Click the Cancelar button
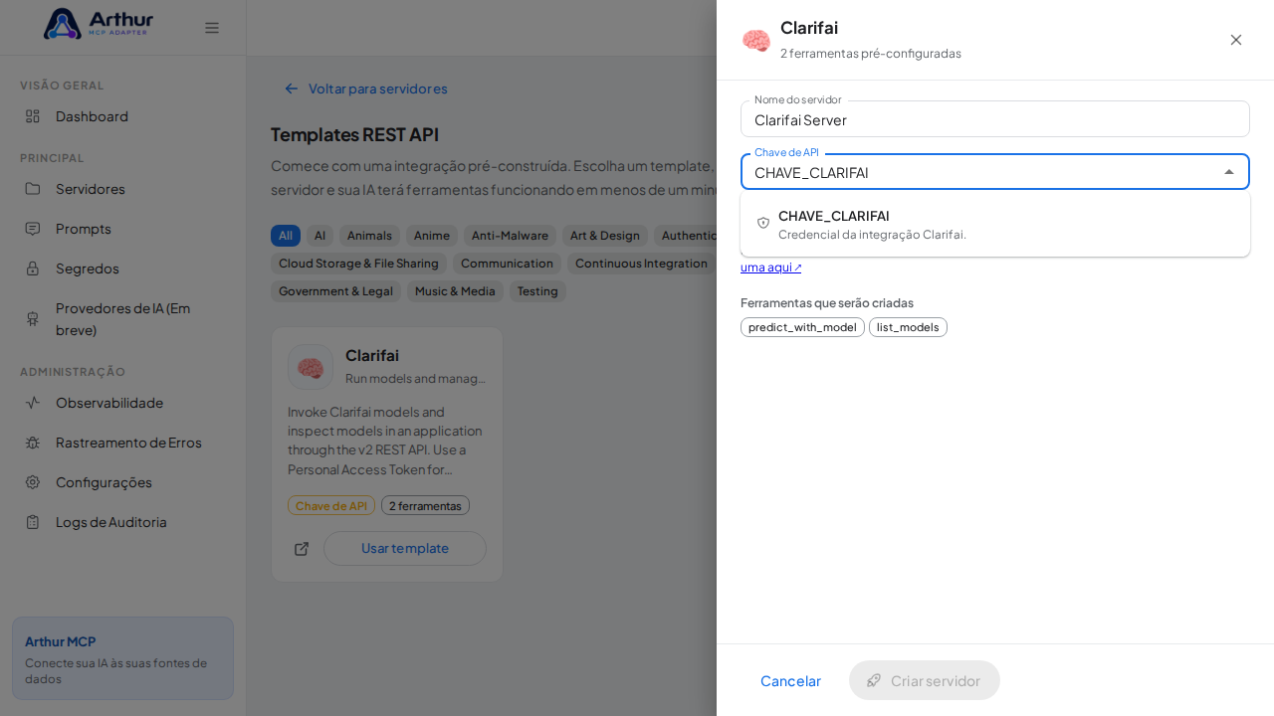Screen dimensions: 1274x716 click(x=790, y=680)
